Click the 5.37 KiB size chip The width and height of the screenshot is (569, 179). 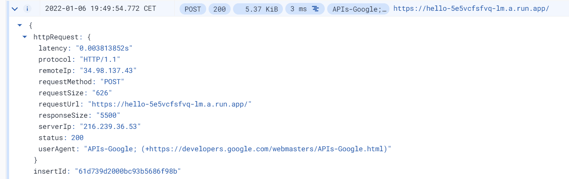[258, 9]
